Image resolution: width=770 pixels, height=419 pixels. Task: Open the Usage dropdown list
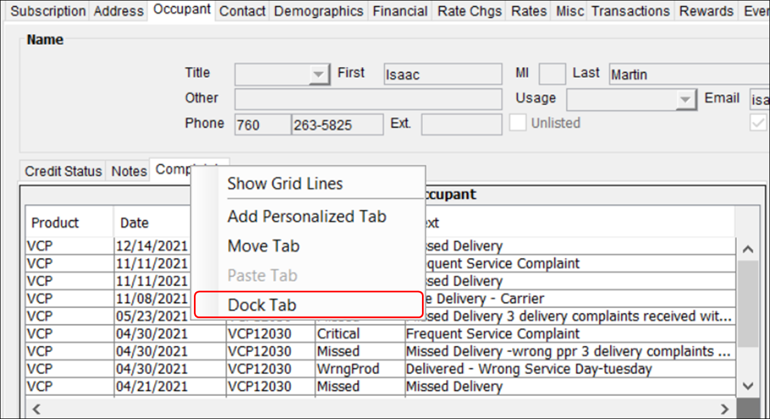pyautogui.click(x=685, y=100)
